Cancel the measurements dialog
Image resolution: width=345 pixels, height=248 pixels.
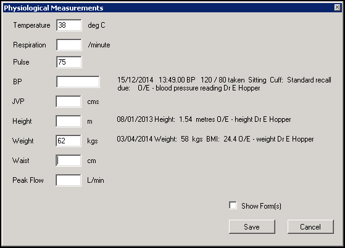(310, 226)
